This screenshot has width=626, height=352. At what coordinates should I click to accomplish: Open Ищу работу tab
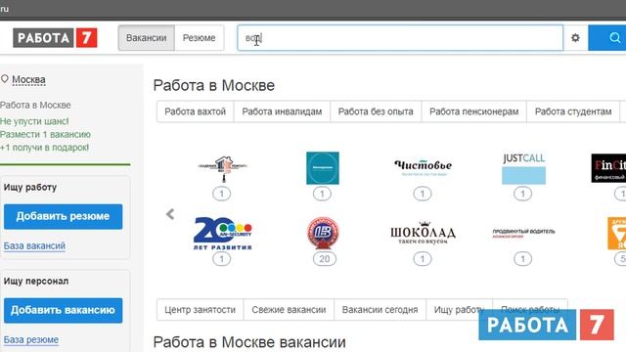tap(459, 310)
